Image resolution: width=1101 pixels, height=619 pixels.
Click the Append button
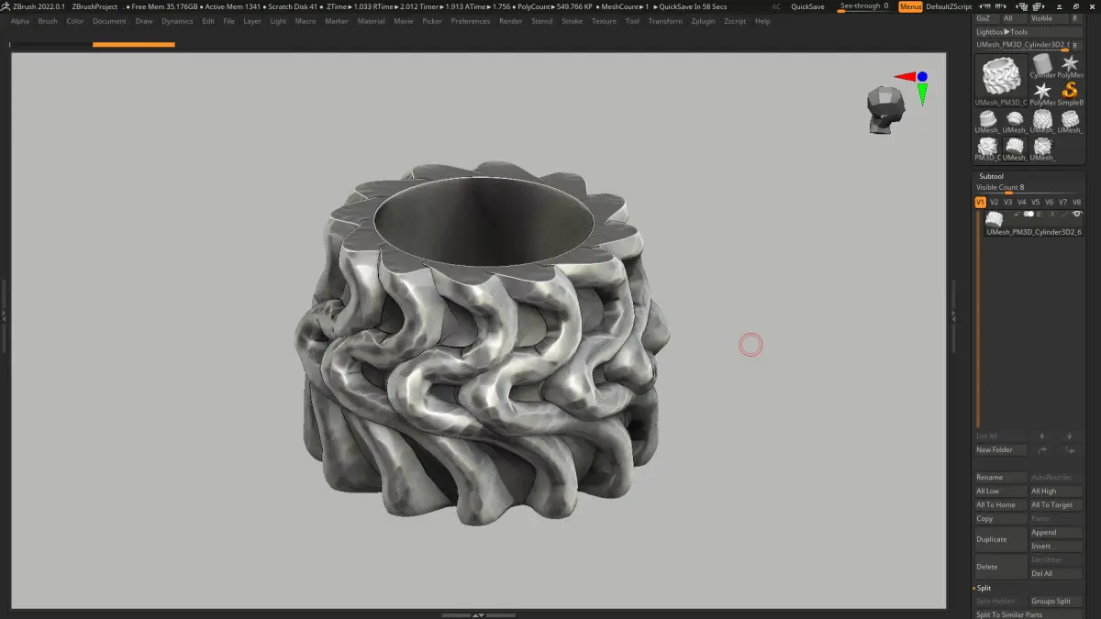click(x=1056, y=532)
